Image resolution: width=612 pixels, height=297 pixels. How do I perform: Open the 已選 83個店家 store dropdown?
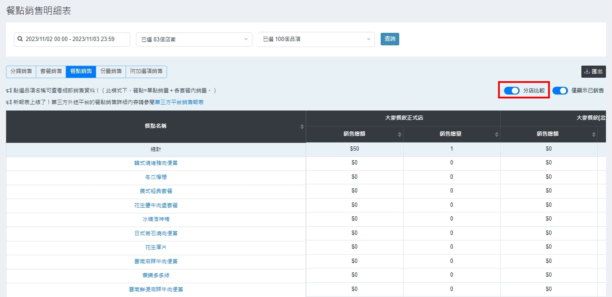194,39
